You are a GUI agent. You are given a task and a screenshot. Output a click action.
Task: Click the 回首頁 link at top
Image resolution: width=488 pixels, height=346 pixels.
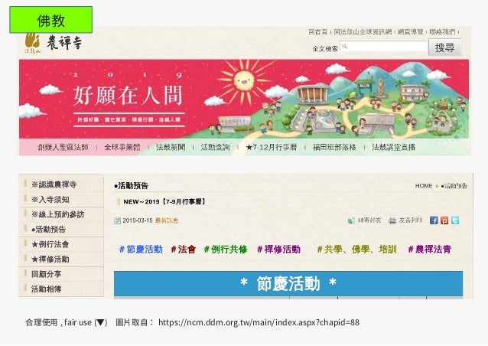[x=317, y=31]
